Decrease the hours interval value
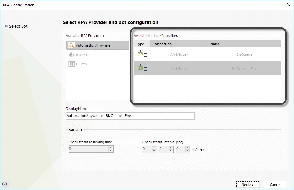Screen dimensions: 294x190 pyautogui.click(x=154, y=151)
